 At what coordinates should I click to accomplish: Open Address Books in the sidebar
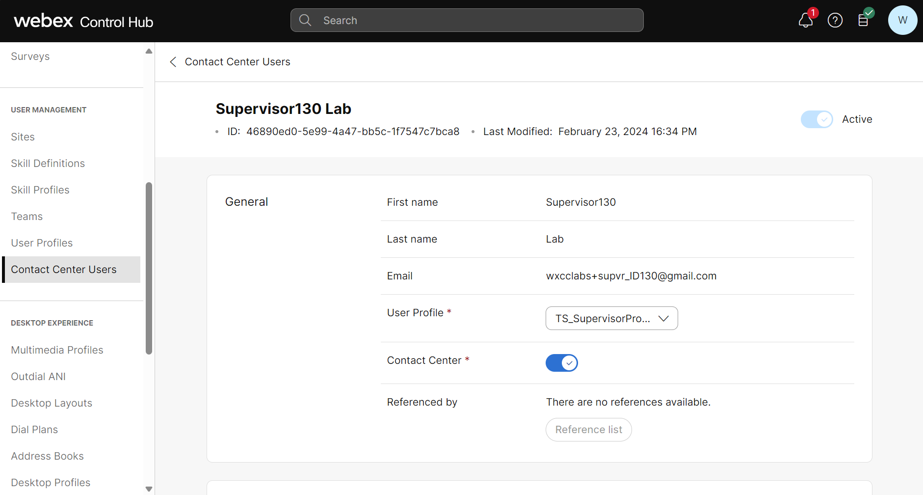click(48, 456)
